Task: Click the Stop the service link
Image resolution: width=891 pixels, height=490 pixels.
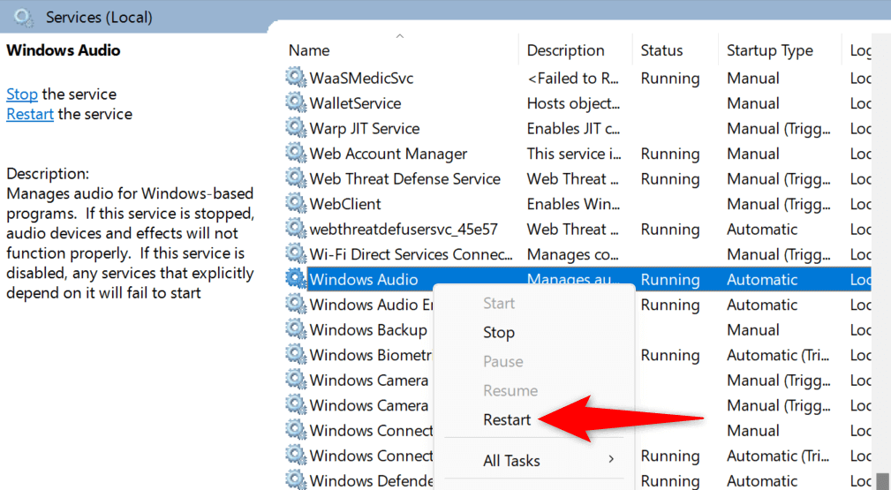Action: (22, 94)
